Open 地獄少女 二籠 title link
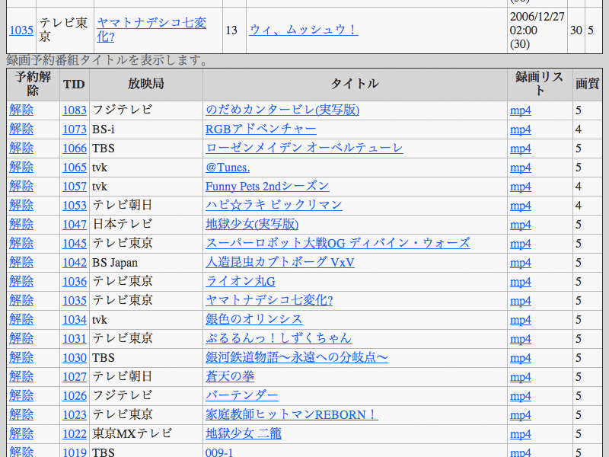Viewport: 609px width, 457px height. [x=244, y=434]
